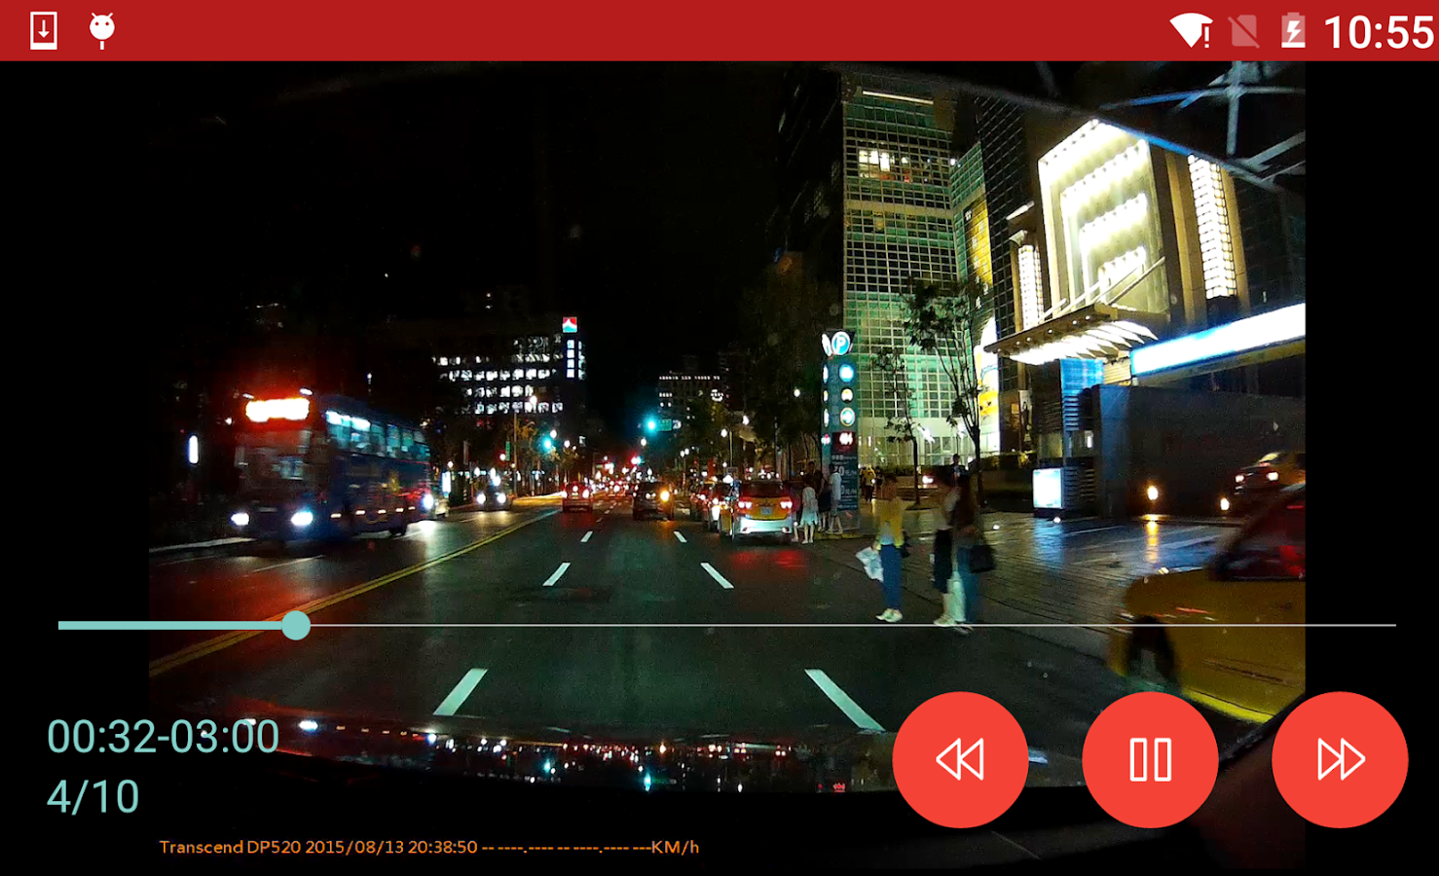Click the video counter 4/10
Screen dimensions: 1439x876
coord(92,797)
